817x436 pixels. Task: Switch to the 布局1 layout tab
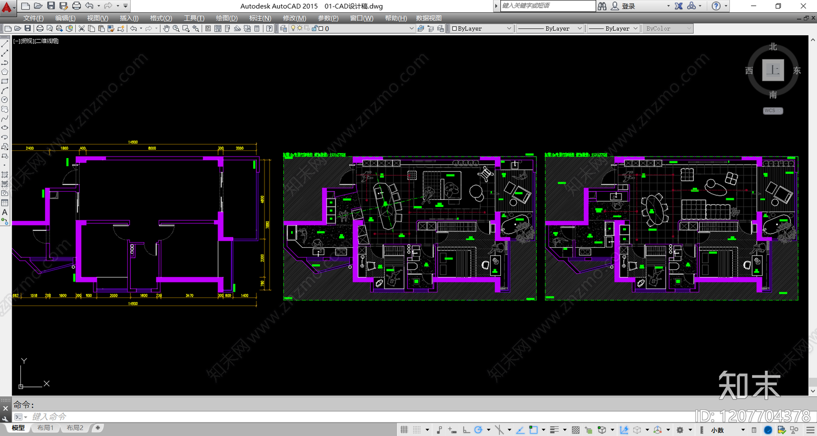click(x=45, y=428)
